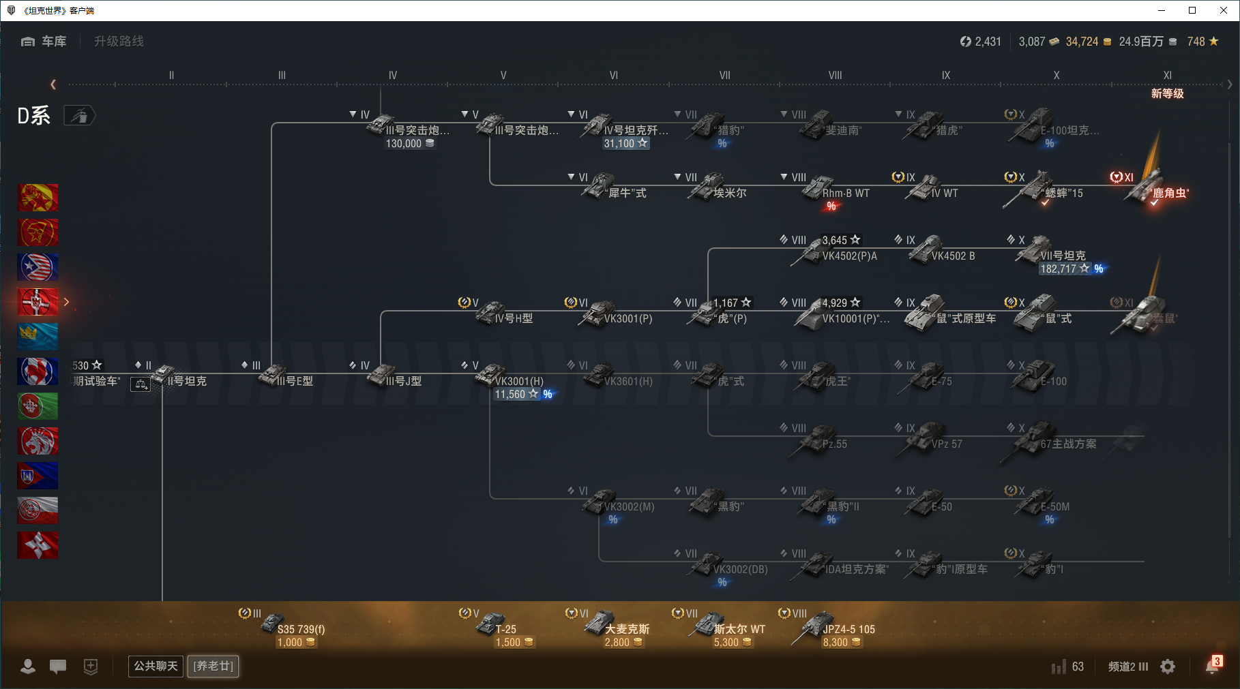
Task: Select the VII号坦克 tank node
Action: coord(1056,255)
